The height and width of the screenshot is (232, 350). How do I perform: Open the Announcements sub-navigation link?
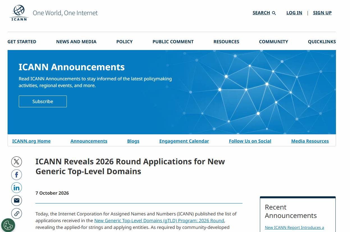(89, 141)
